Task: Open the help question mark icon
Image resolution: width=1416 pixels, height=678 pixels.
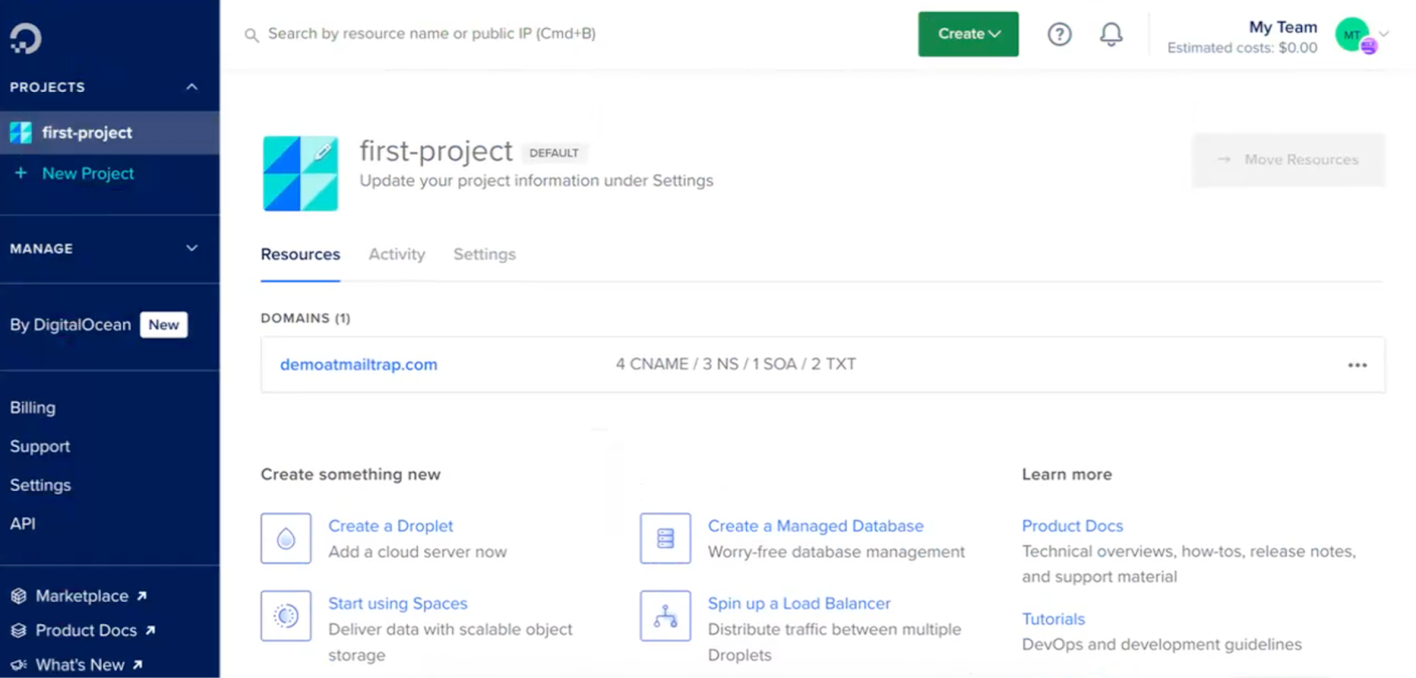Action: [1059, 35]
